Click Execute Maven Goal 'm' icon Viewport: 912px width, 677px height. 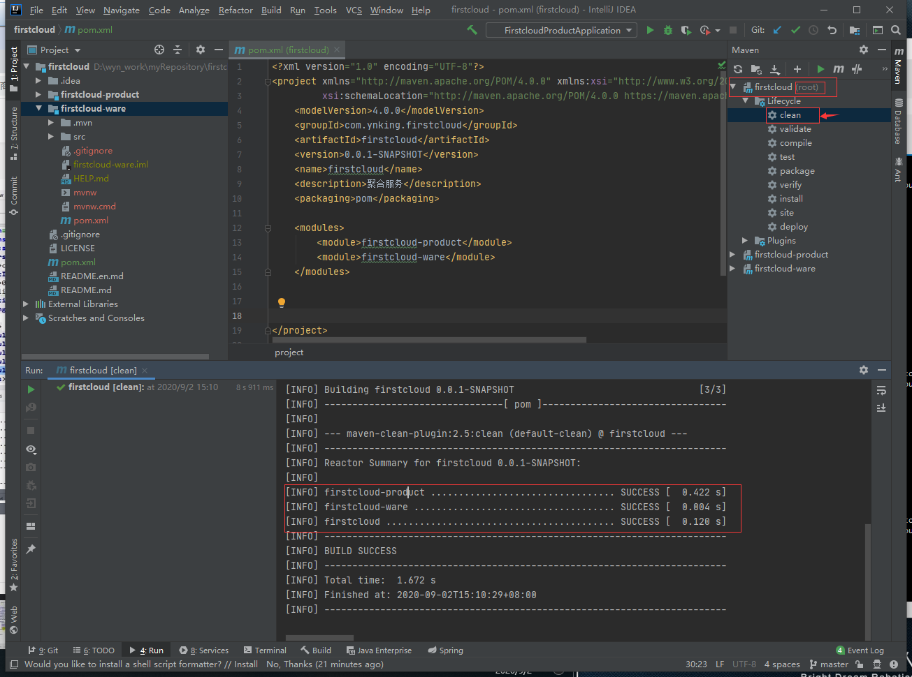pyautogui.click(x=839, y=68)
